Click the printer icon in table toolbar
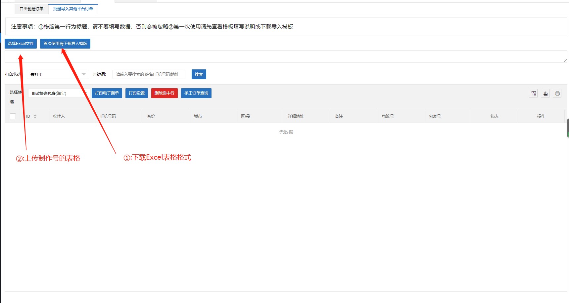 tap(557, 94)
